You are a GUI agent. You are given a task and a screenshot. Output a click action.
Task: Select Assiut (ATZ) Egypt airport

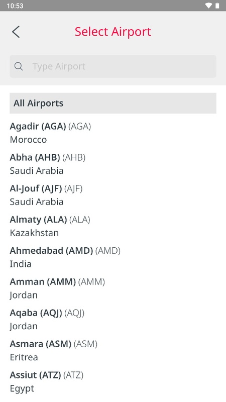coord(113,381)
